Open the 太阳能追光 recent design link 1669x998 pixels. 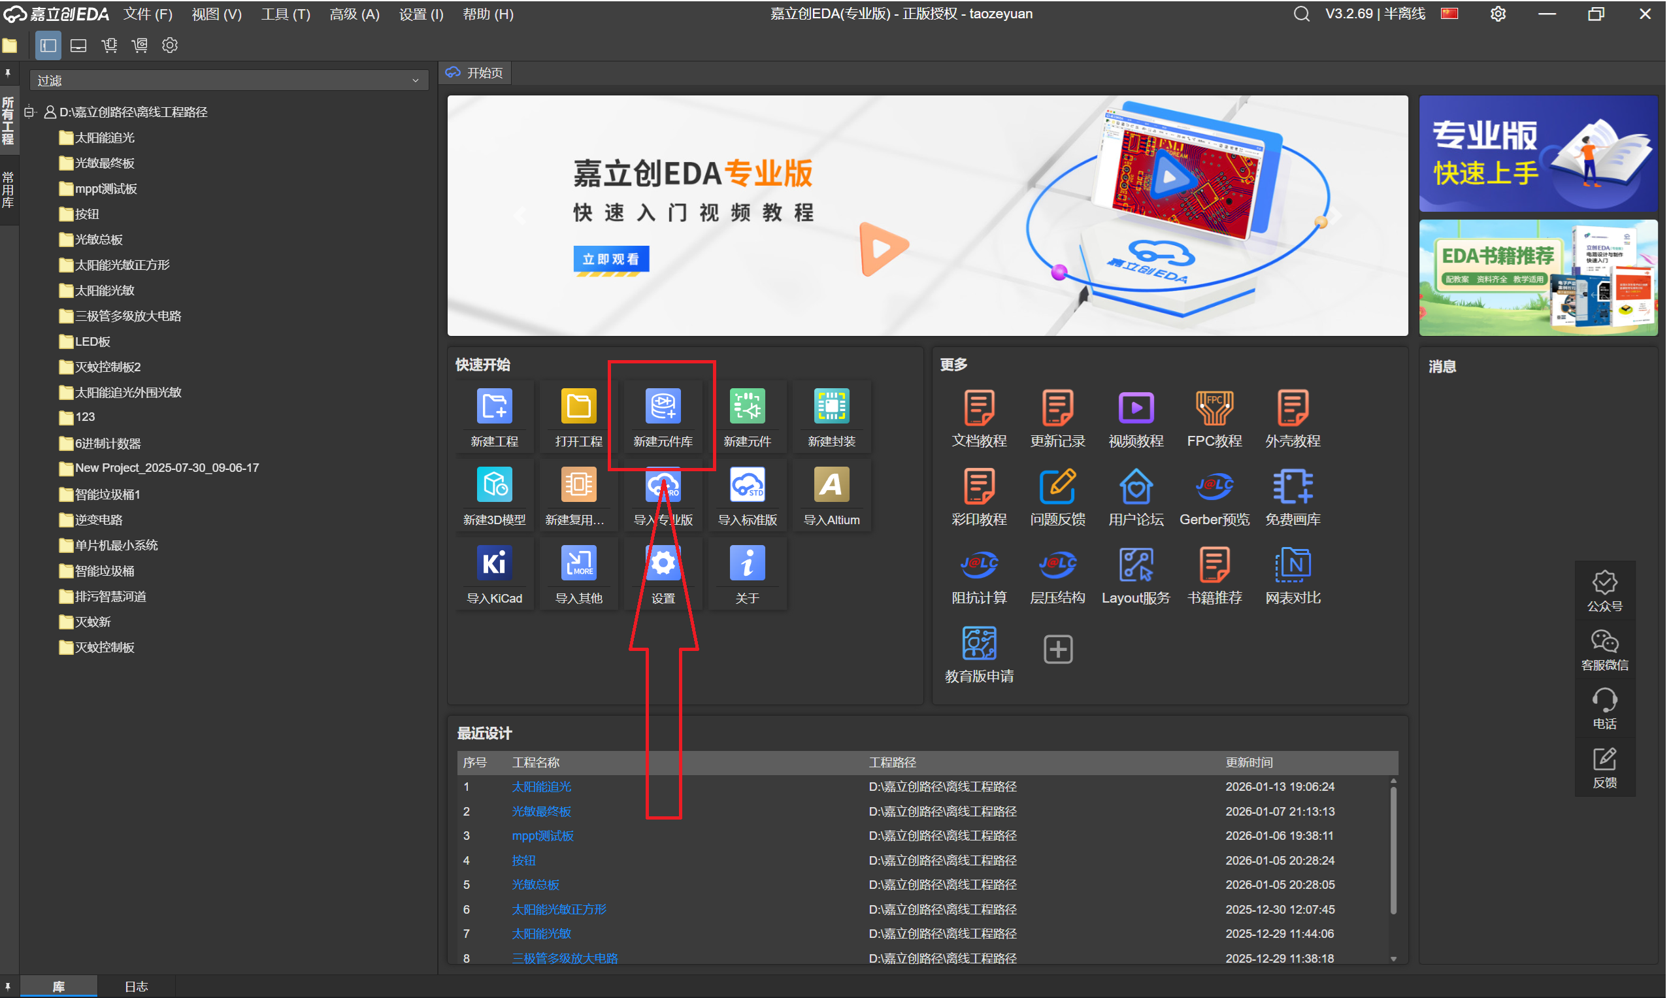(x=541, y=786)
